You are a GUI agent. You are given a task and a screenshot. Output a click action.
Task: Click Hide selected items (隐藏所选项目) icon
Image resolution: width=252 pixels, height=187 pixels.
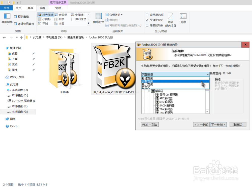(171, 20)
